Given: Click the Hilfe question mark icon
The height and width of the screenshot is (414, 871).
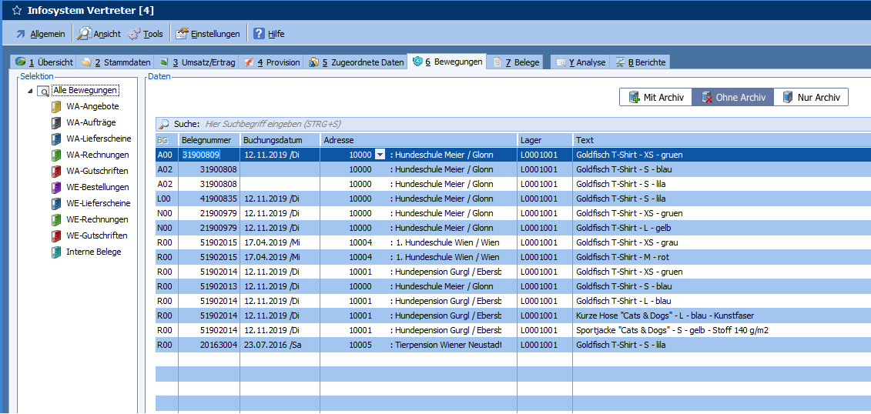Looking at the screenshot, I should click(x=259, y=34).
